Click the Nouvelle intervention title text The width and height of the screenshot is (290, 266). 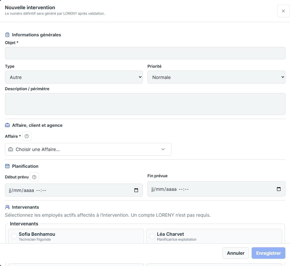[30, 7]
